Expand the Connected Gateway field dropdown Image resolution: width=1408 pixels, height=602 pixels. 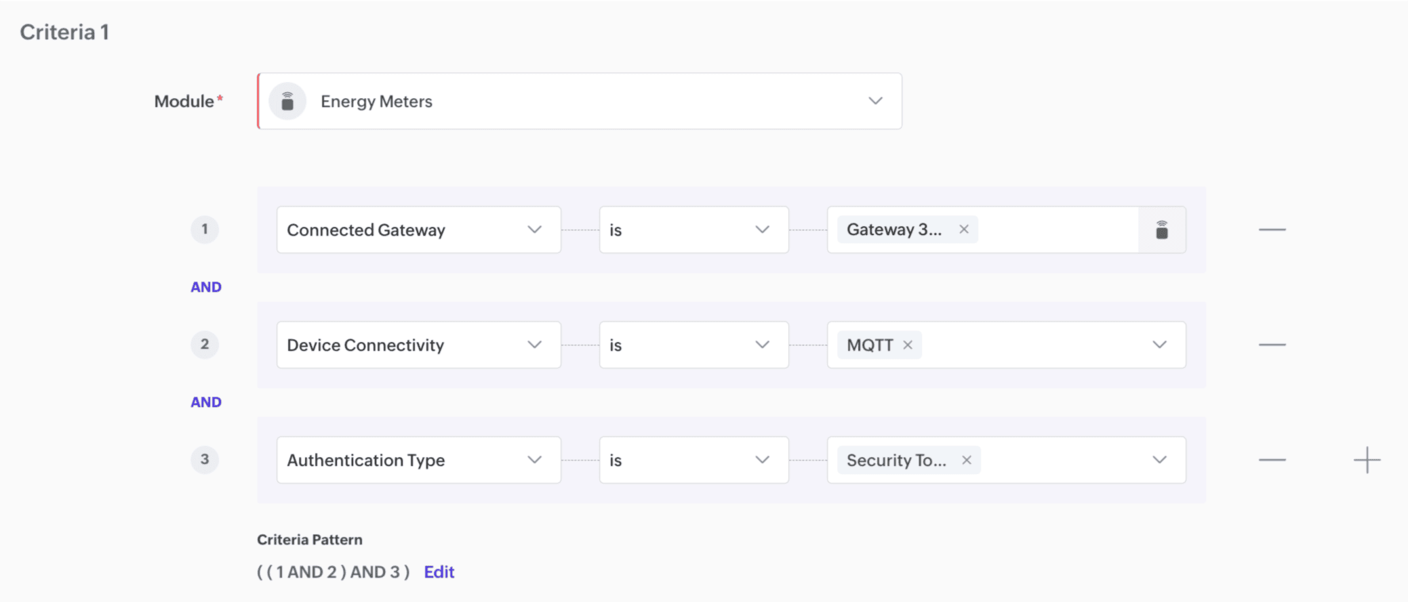click(x=534, y=230)
